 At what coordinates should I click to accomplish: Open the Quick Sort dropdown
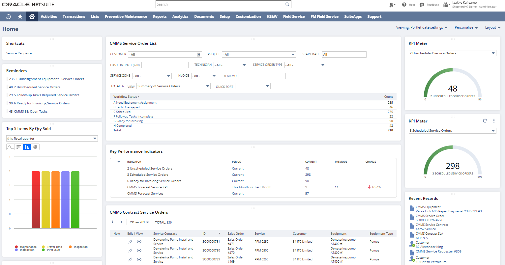tap(252, 86)
